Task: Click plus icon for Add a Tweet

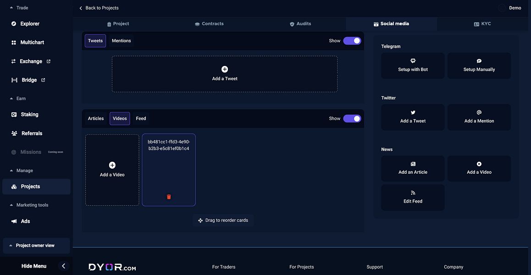Action: 225,69
